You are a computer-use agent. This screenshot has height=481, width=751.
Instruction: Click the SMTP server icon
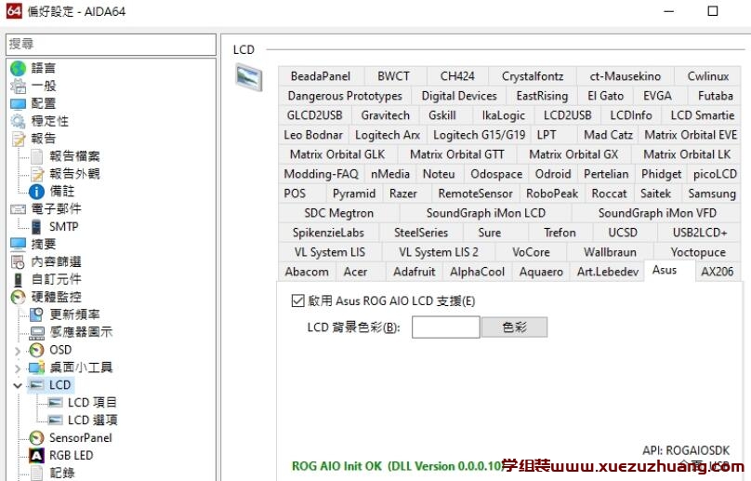(37, 226)
